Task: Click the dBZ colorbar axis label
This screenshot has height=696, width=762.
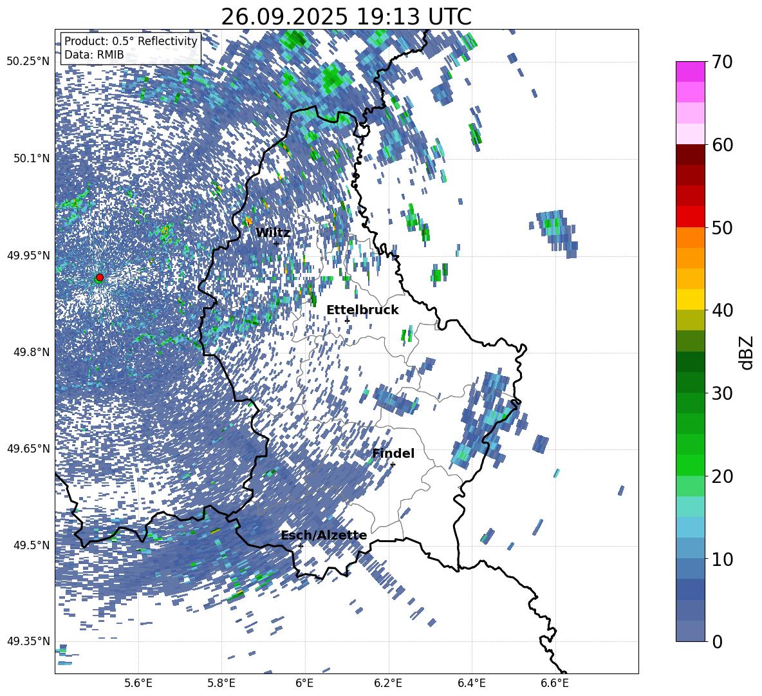Action: 747,352
